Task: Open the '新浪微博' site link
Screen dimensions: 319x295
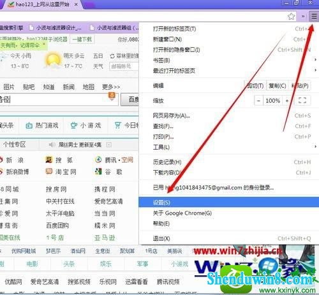Action: click(x=17, y=171)
